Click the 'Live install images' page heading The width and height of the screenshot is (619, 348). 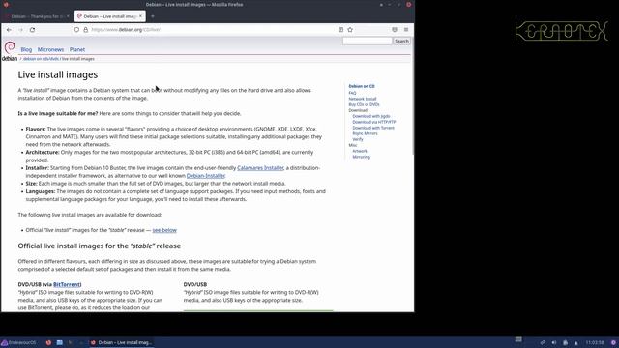[x=58, y=74]
